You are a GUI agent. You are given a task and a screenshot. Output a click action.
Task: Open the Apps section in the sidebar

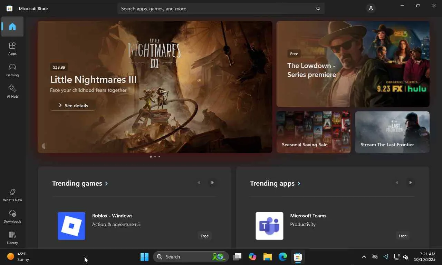point(12,49)
